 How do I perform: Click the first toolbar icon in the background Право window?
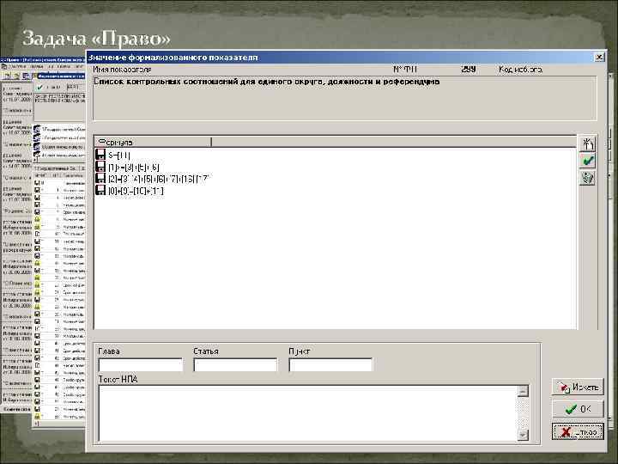tap(7, 76)
